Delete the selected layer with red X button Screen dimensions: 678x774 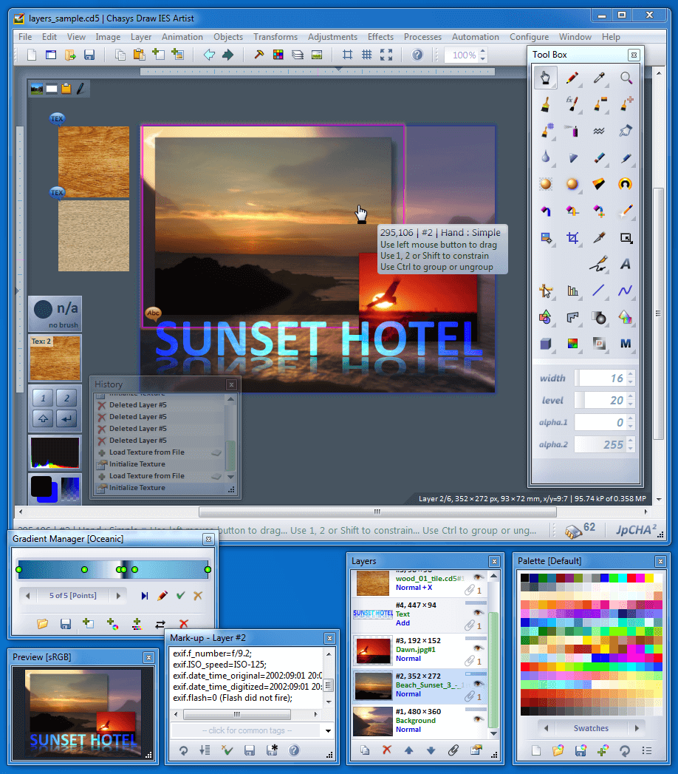[x=386, y=750]
